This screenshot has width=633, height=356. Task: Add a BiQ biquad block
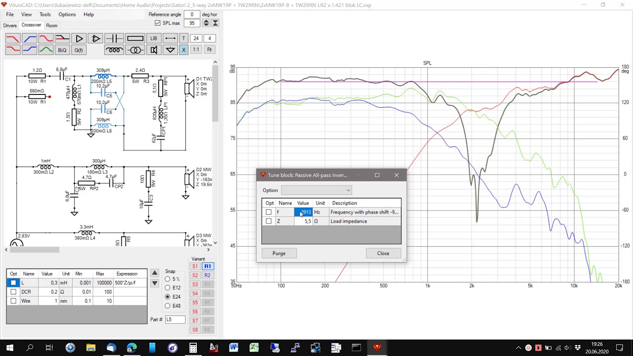(x=62, y=50)
